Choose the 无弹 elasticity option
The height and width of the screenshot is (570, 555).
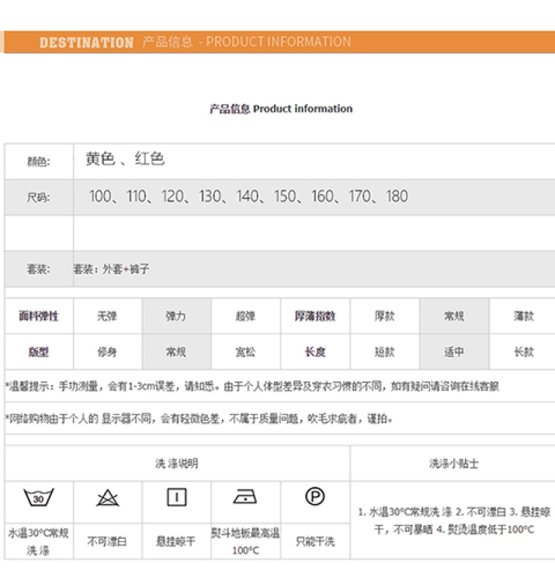[108, 316]
